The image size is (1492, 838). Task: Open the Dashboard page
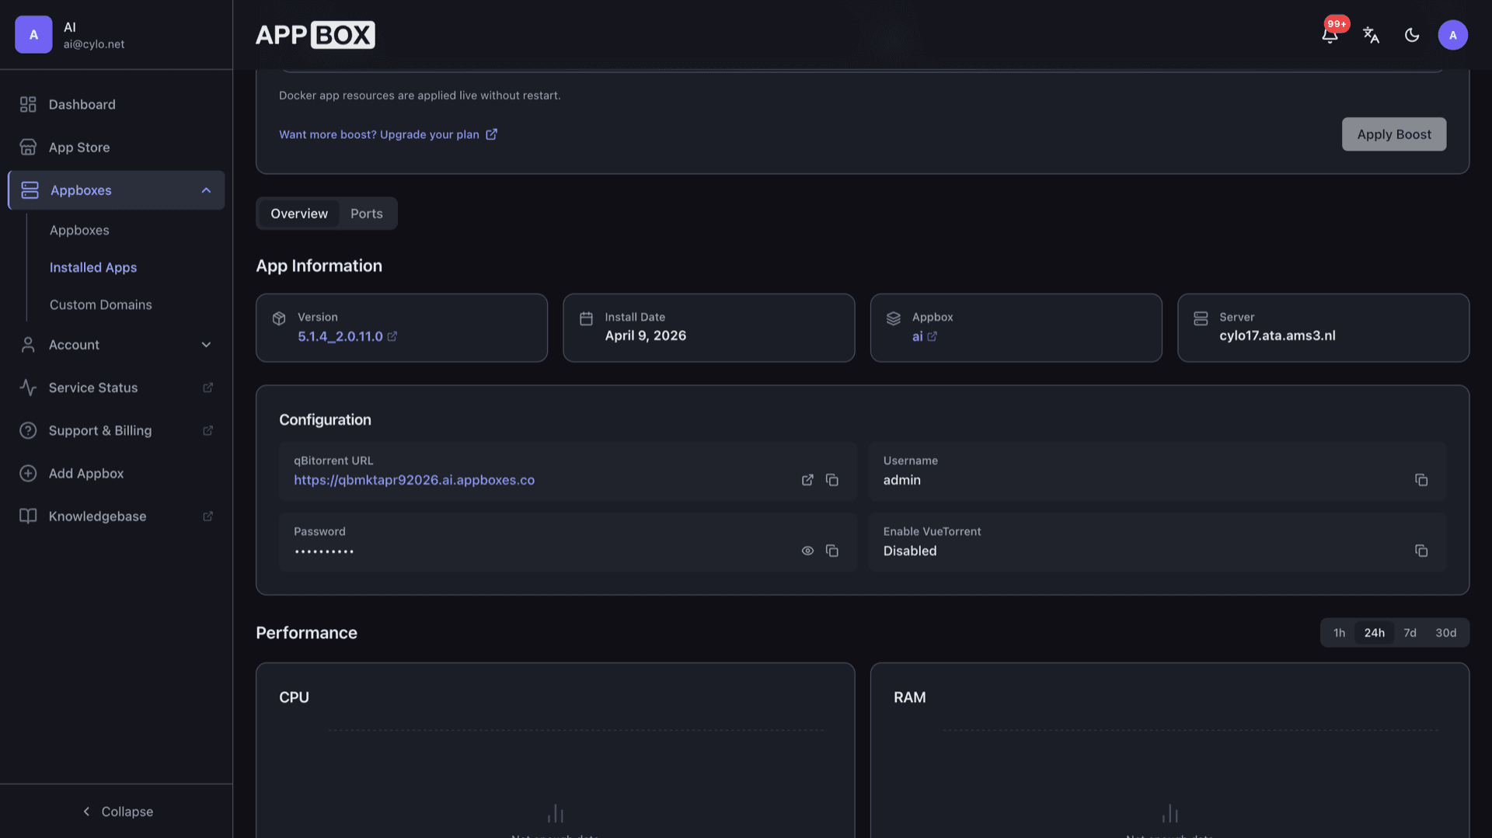(x=117, y=104)
